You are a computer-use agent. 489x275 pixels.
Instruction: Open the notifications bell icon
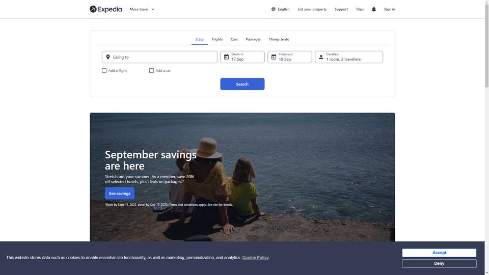tap(373, 9)
